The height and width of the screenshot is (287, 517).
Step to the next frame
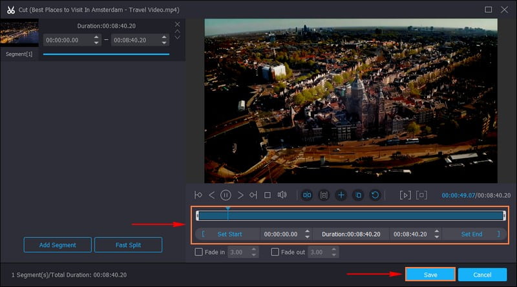pos(240,195)
